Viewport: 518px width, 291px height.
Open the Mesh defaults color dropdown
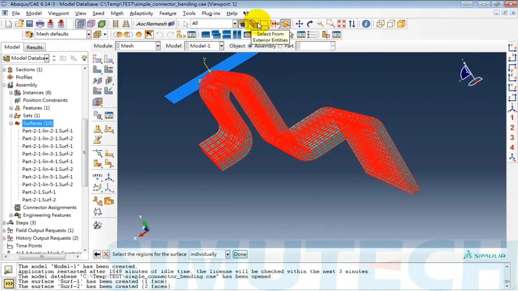[x=88, y=34]
